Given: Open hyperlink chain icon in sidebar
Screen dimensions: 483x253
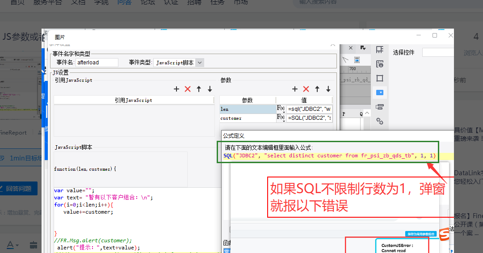Looking at the screenshot, I should pyautogui.click(x=380, y=121).
